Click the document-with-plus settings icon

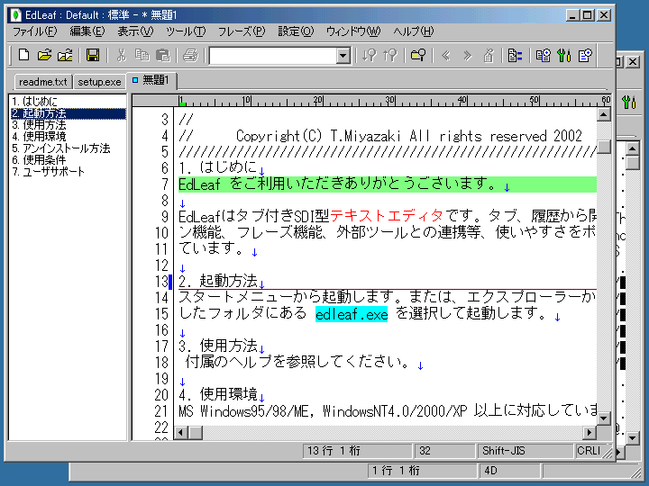543,55
